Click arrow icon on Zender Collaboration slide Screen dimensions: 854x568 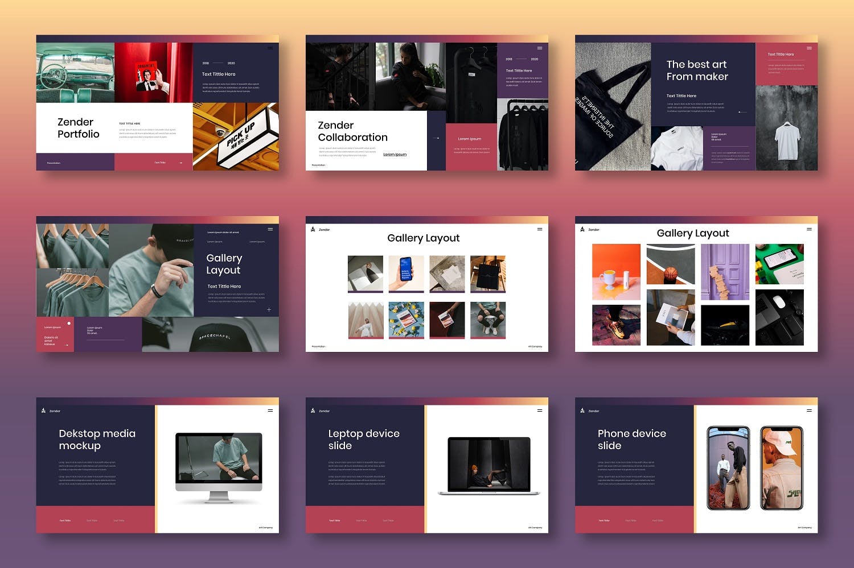click(436, 138)
